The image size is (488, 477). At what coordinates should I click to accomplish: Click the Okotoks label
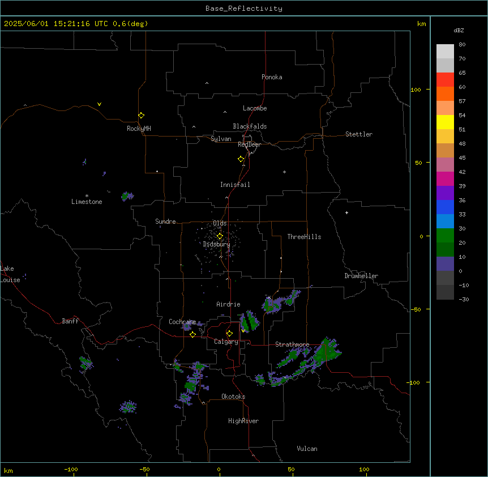(x=233, y=397)
